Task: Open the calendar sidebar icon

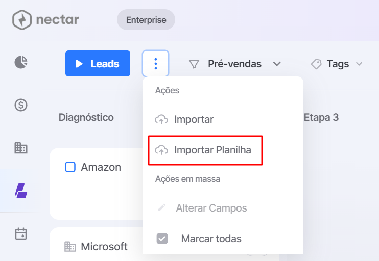Action: point(21,233)
